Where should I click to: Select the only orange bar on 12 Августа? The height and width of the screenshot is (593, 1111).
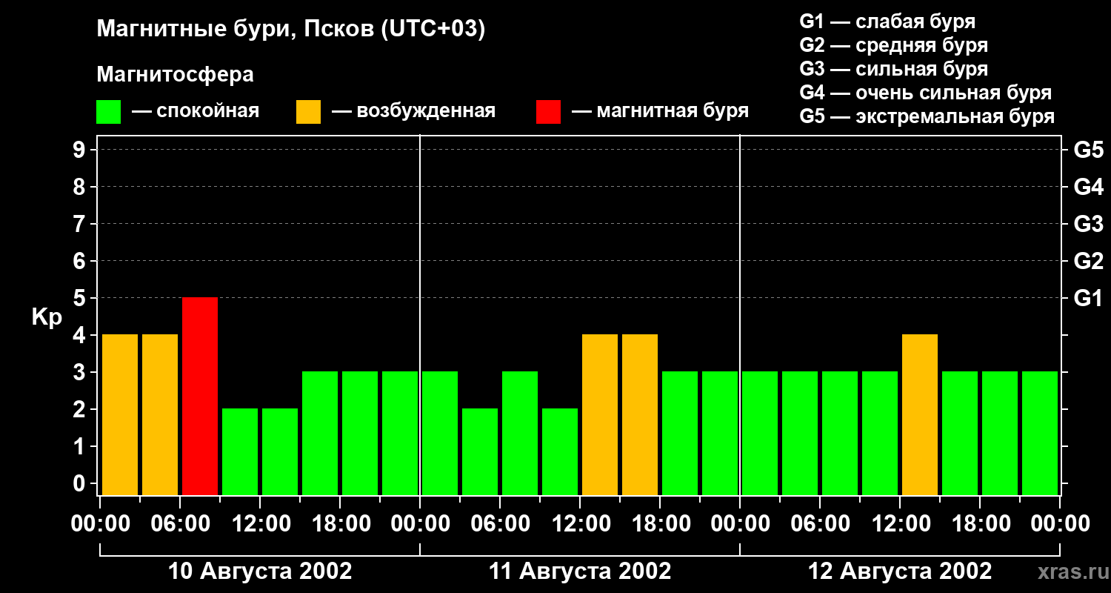click(x=920, y=414)
